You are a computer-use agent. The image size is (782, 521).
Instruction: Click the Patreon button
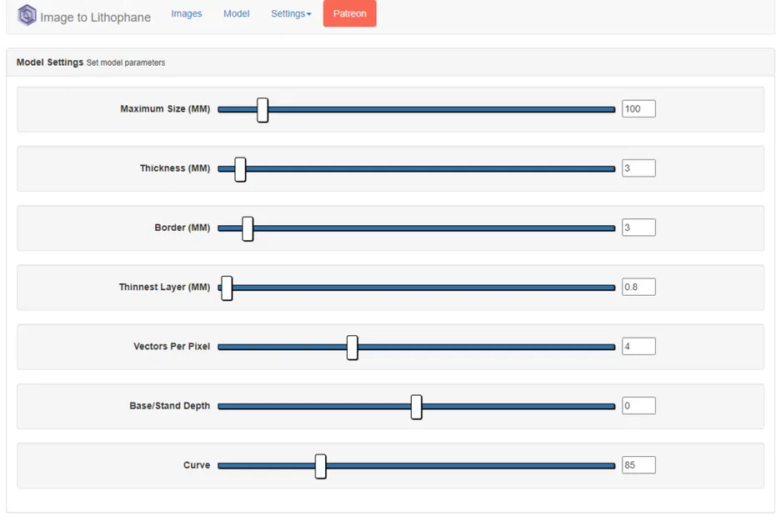(349, 13)
